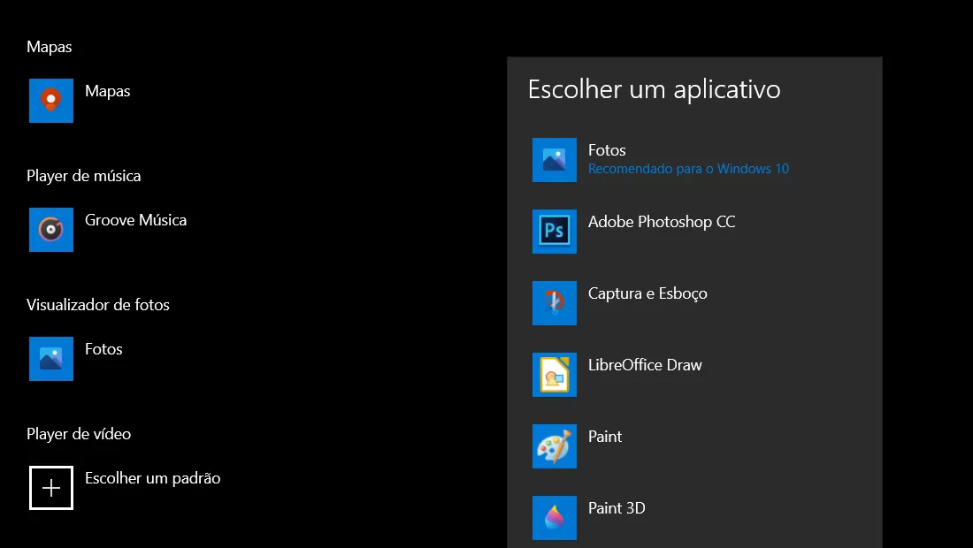This screenshot has width=973, height=548.
Task: Click the Fotos icon under Visualizador de fotos
Action: 51,358
